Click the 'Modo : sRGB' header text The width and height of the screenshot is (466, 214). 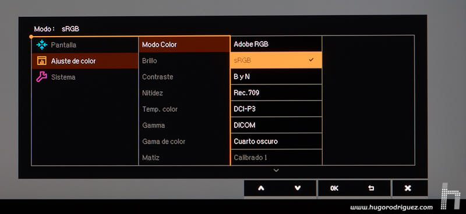tap(57, 29)
